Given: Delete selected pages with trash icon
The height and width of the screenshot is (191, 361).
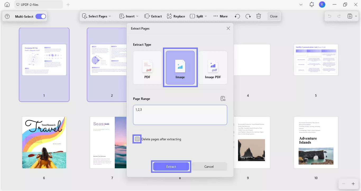Looking at the screenshot, I should tap(259, 16).
